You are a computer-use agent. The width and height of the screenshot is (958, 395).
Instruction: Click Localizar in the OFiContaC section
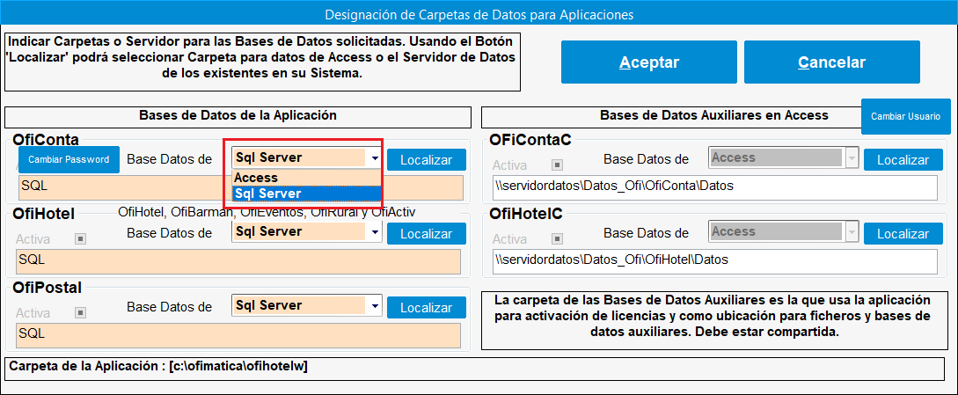(903, 160)
